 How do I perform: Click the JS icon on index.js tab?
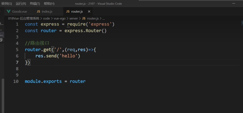[x=38, y=11]
